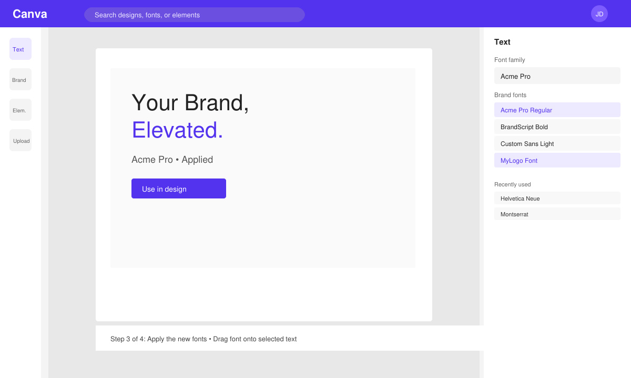Click the Text panel heading
631x378 pixels.
[x=502, y=42]
